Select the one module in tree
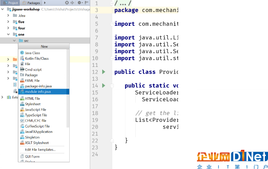The image size is (268, 169). click(x=21, y=34)
